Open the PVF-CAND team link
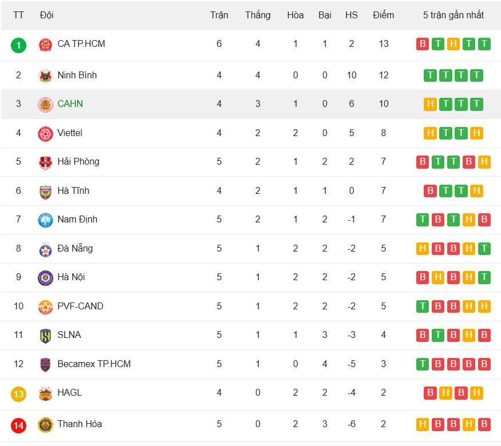Image resolution: width=501 pixels, height=446 pixels. click(x=80, y=306)
